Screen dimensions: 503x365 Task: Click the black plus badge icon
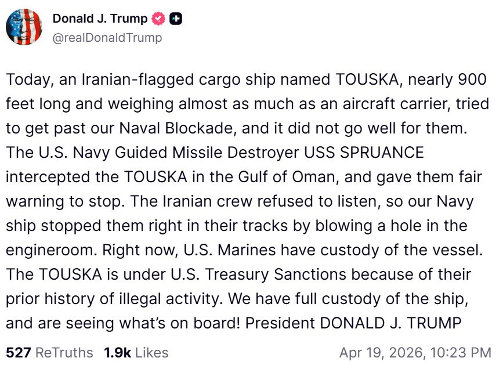click(175, 19)
